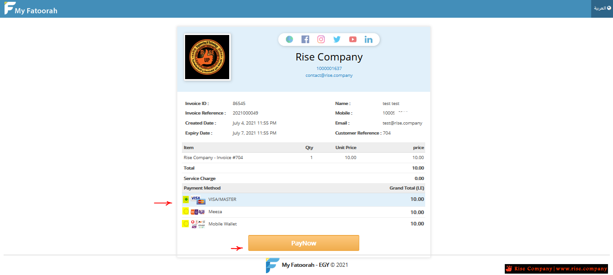This screenshot has height=275, width=613.
Task: Click the 'Grand Total (LE)' header
Action: 407,188
